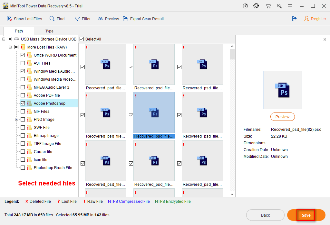Uncheck Office WORD Document checkbox
Screen dimensions: 330x225
click(x=23, y=55)
